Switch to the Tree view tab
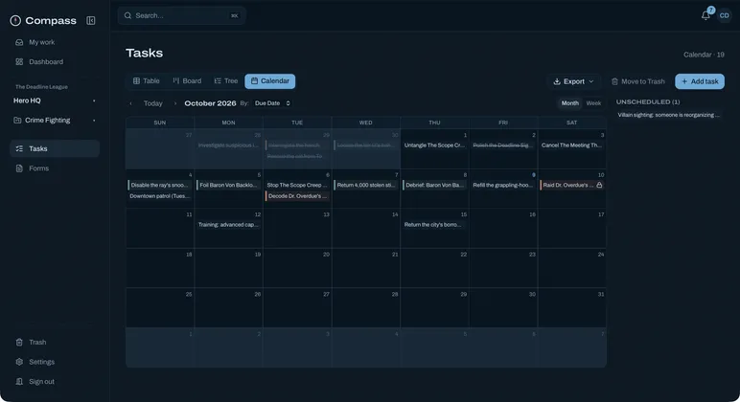Viewport: 740px width, 402px height. coord(226,81)
